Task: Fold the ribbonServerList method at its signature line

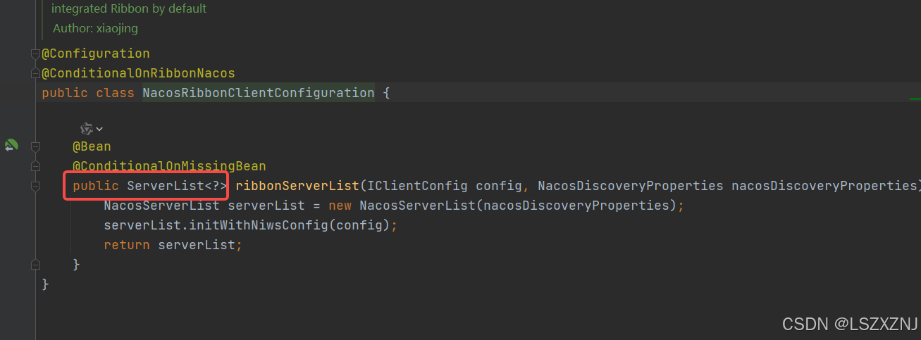Action: pyautogui.click(x=35, y=186)
